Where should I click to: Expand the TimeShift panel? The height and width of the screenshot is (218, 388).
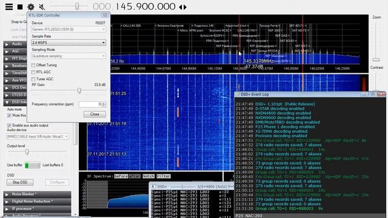pyautogui.click(x=15, y=73)
